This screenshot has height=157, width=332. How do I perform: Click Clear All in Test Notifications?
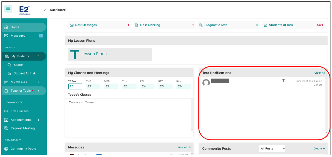(x=319, y=73)
